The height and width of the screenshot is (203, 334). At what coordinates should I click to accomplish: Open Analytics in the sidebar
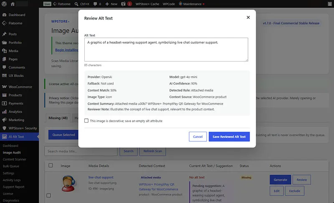19,112
